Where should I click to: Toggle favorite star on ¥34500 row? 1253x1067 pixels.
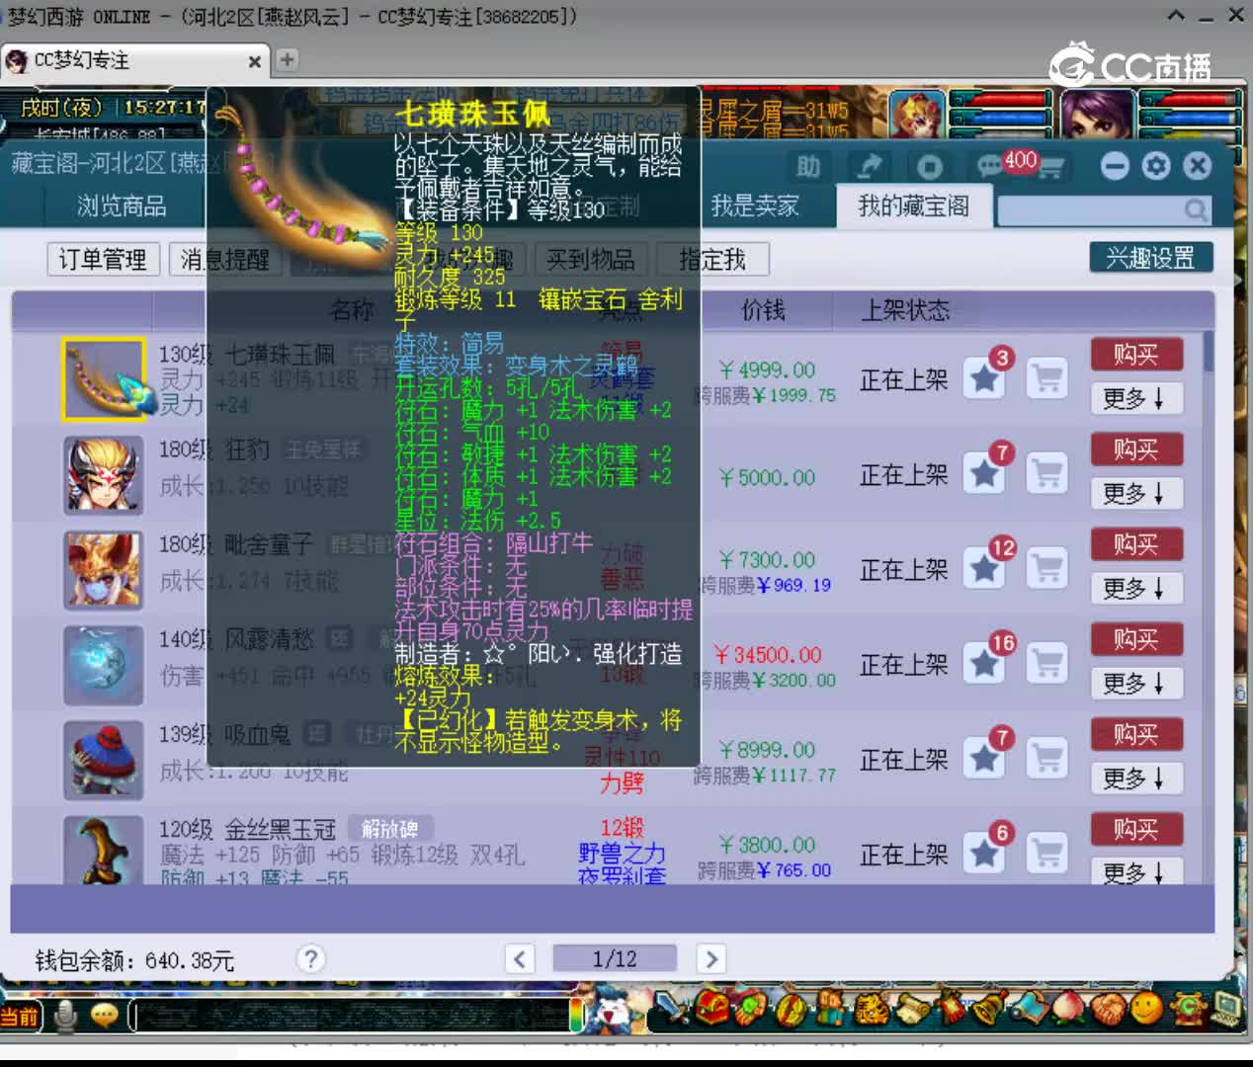(x=985, y=663)
